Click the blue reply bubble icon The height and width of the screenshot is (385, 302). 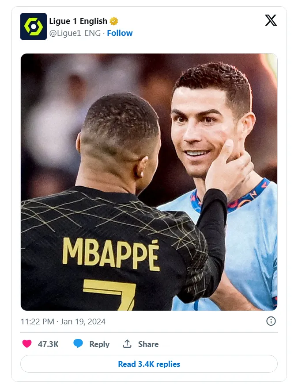point(78,344)
